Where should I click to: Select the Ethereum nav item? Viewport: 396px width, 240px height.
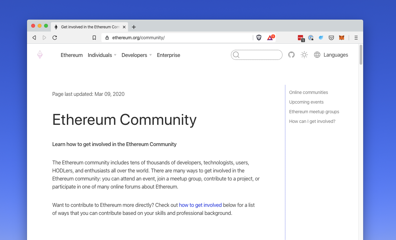click(72, 55)
